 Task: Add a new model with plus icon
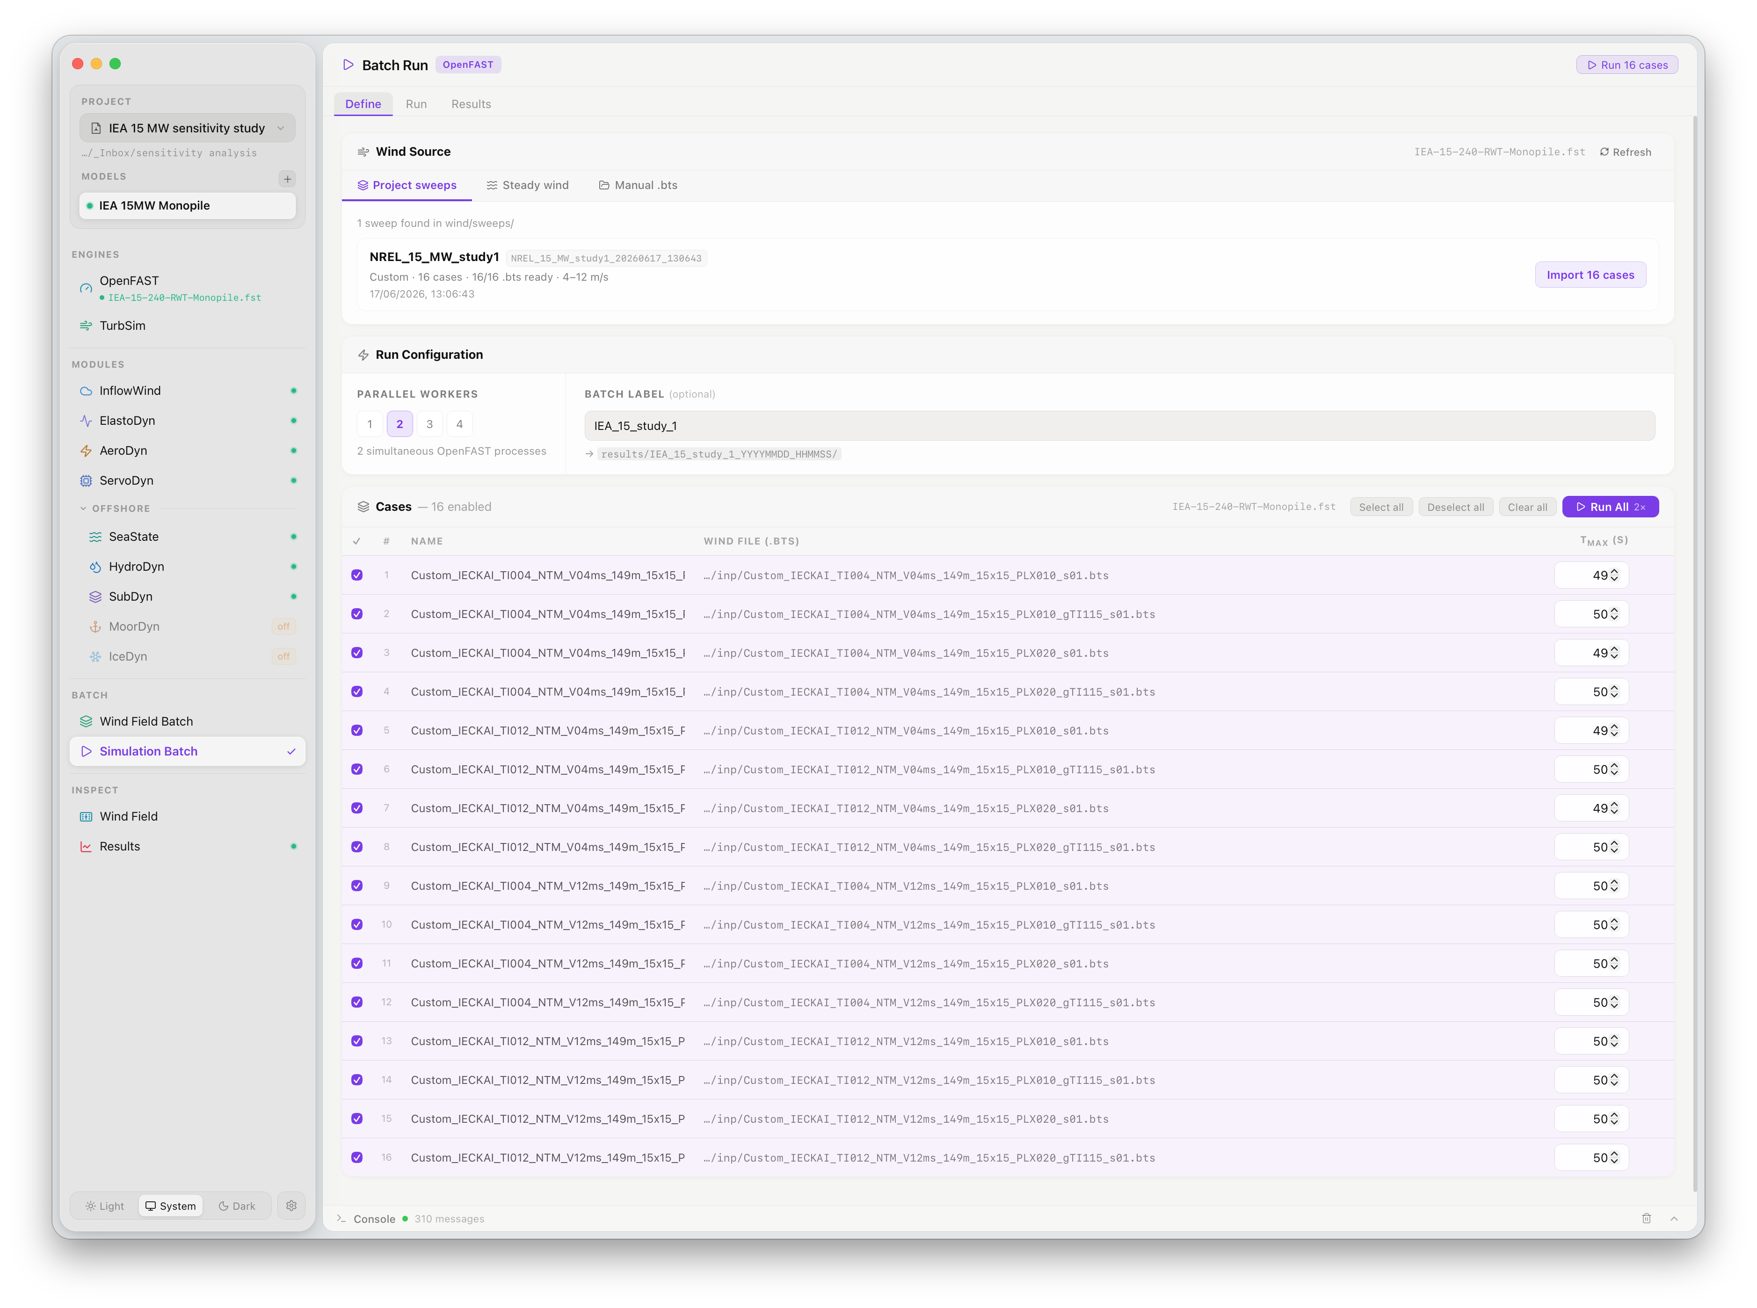click(287, 179)
